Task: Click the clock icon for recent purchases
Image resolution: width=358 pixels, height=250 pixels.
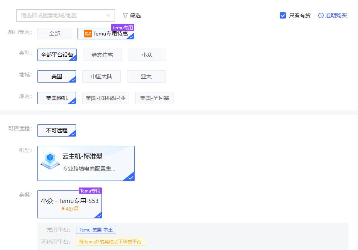Action: tap(321, 15)
